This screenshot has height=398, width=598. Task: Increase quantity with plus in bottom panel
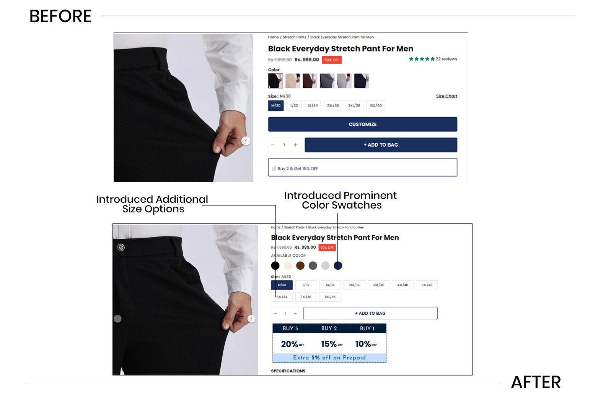[295, 313]
